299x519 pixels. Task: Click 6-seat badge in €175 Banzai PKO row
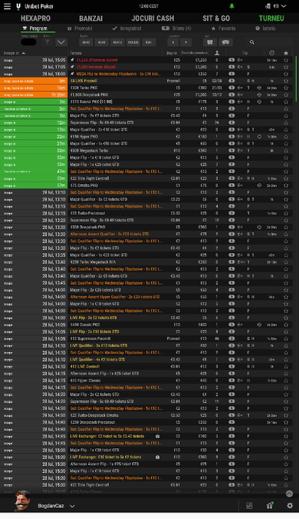tap(232, 102)
